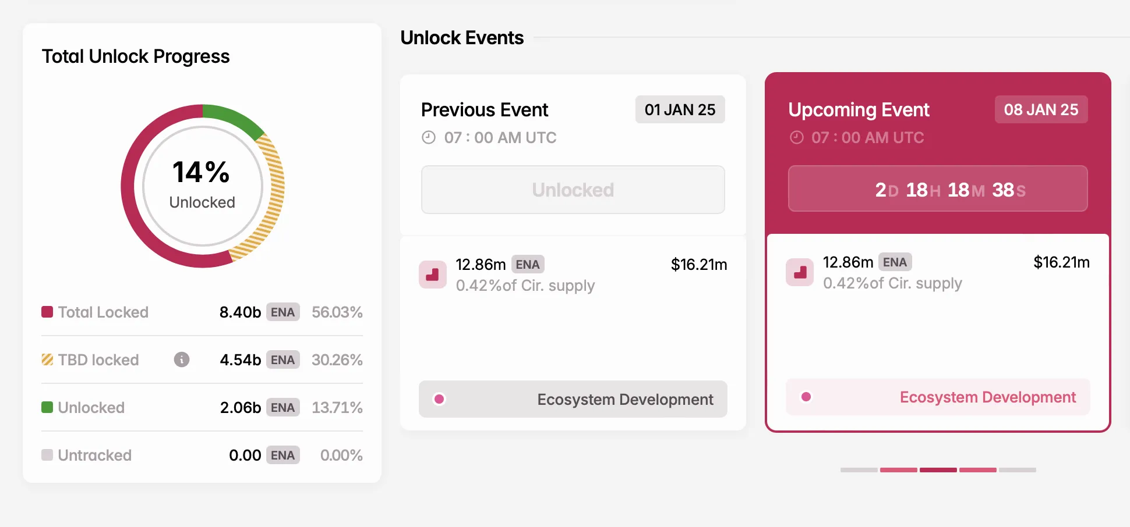The image size is (1130, 527).
Task: Click the countdown timer showing 2D 18H
Action: 937,188
